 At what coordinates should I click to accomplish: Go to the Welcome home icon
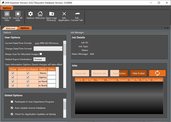pyautogui.click(x=40, y=14)
